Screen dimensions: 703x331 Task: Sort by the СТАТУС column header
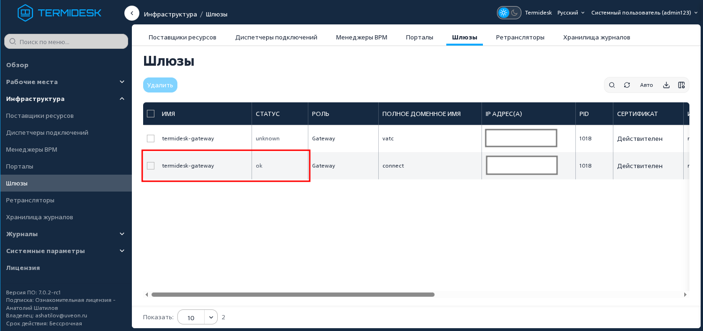point(267,114)
